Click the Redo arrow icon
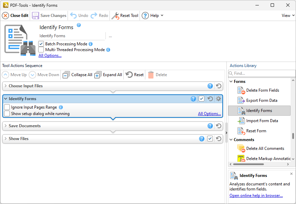The image size is (296, 204). [94, 16]
